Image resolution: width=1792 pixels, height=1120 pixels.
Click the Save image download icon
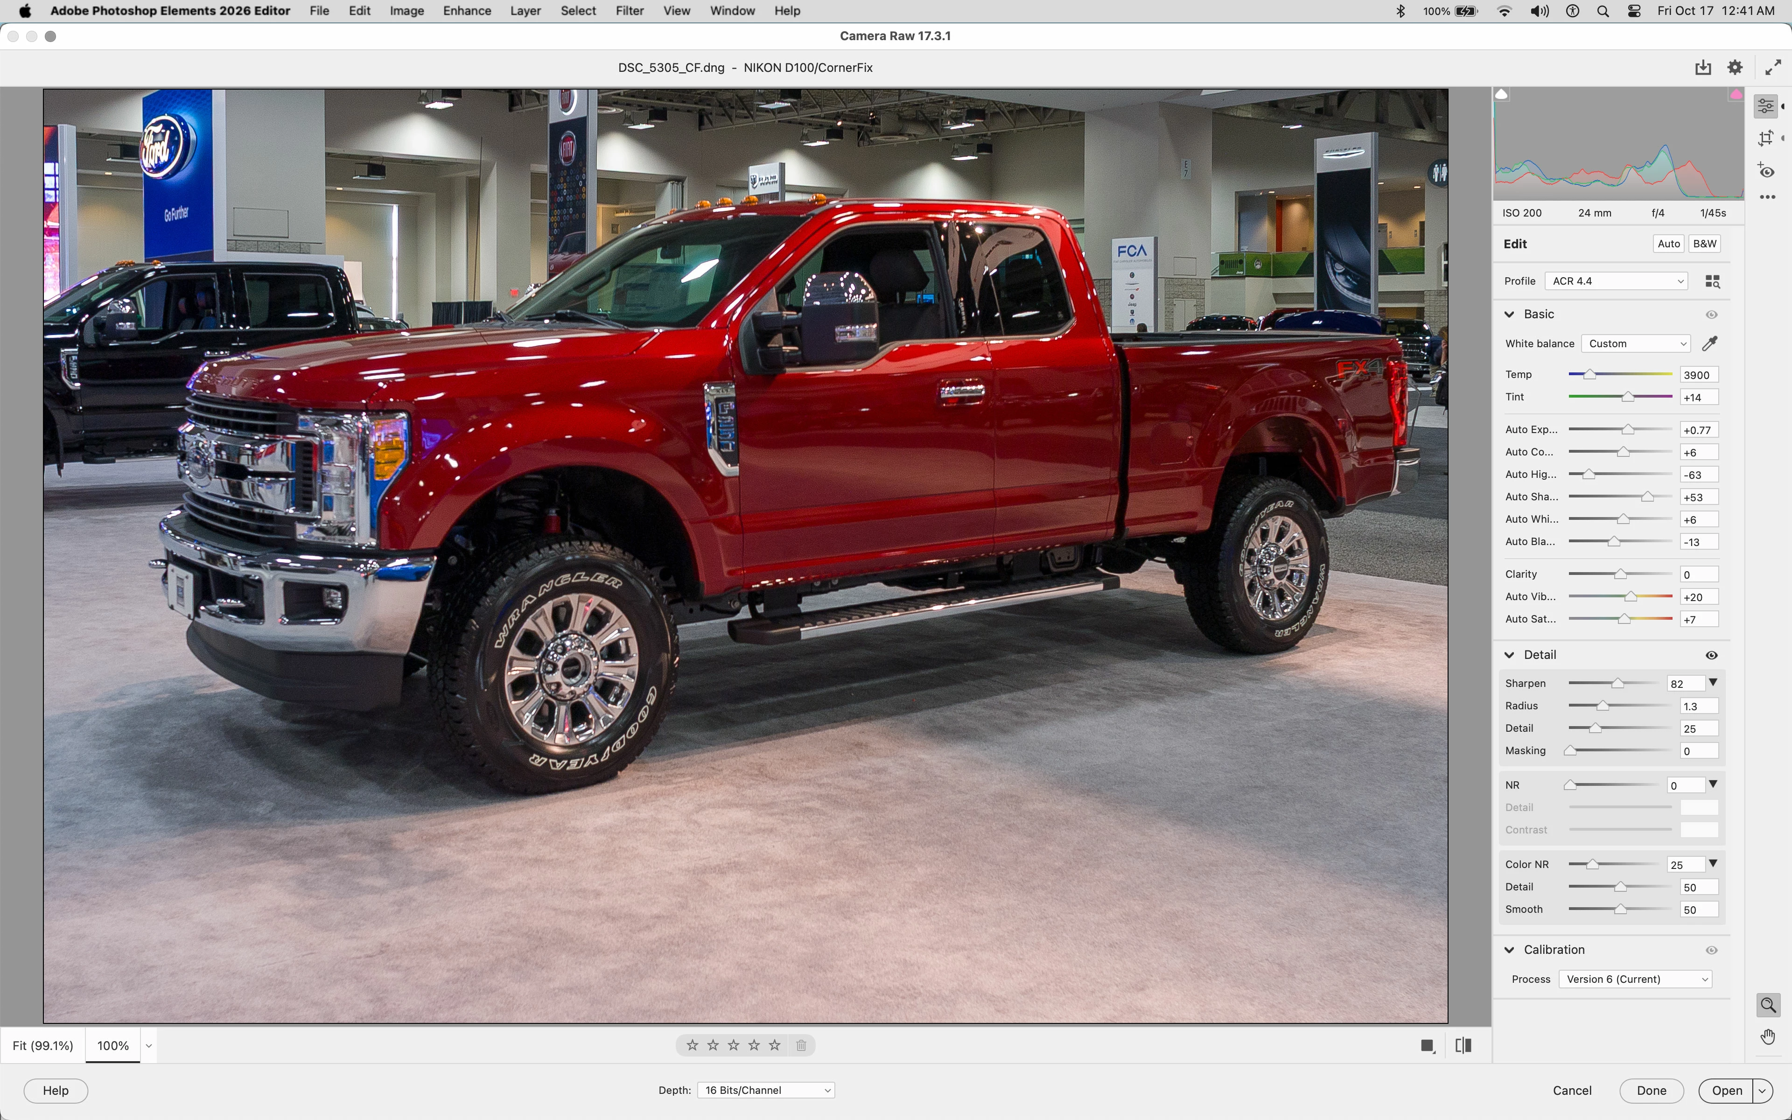pos(1703,67)
